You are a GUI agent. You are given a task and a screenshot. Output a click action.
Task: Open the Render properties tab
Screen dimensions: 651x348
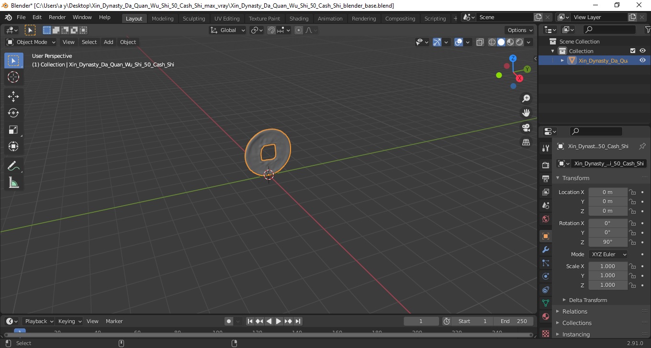(546, 165)
